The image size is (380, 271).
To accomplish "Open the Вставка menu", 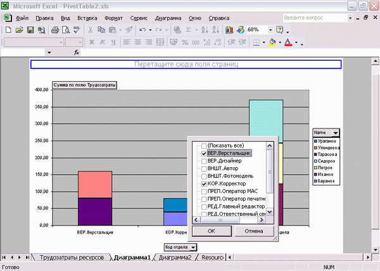I will (x=87, y=18).
